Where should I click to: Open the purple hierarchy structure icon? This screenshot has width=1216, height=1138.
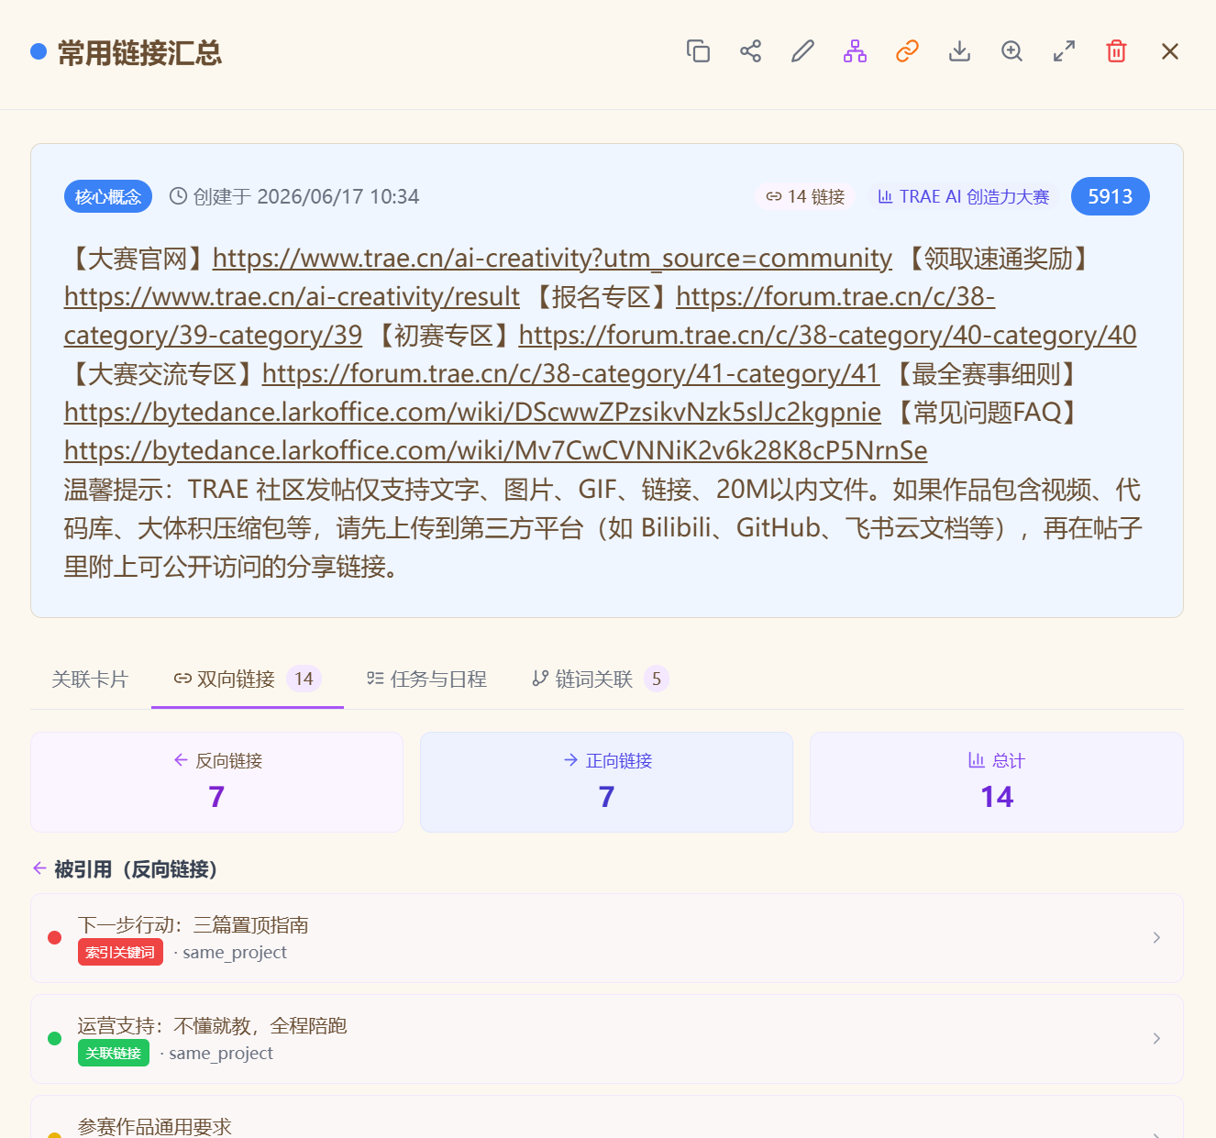pos(855,51)
